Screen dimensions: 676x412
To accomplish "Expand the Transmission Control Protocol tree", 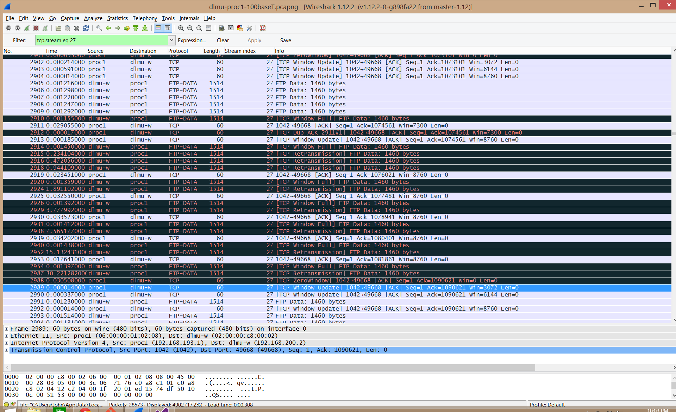I will point(6,350).
